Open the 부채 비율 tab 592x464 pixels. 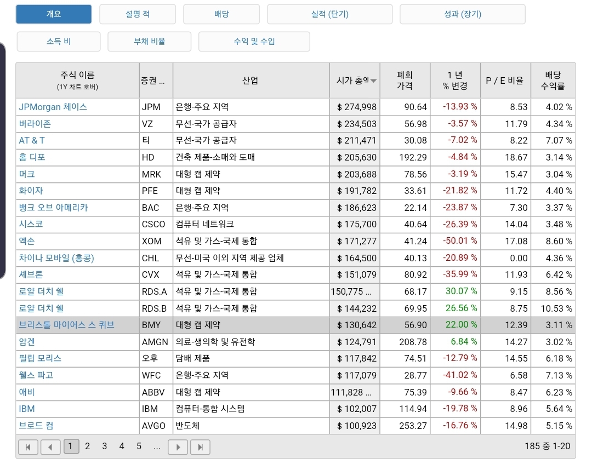pos(150,41)
